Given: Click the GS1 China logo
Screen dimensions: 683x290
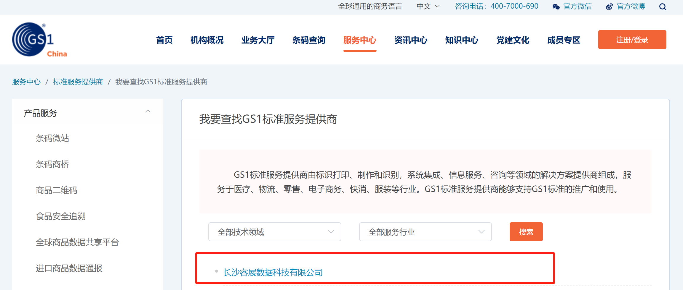Looking at the screenshot, I should (40, 40).
